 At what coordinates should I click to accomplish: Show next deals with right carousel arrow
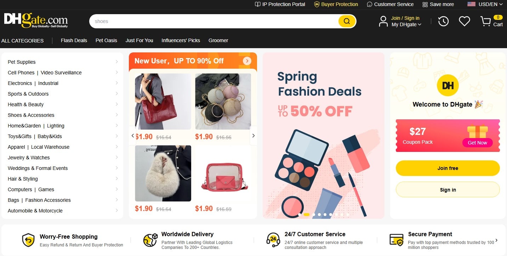tap(253, 136)
